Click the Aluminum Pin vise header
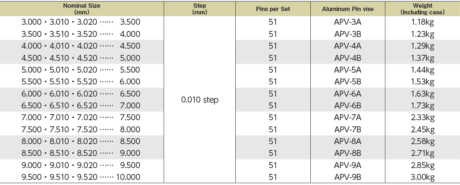Viewport: 460px width, 185px height. point(348,9)
